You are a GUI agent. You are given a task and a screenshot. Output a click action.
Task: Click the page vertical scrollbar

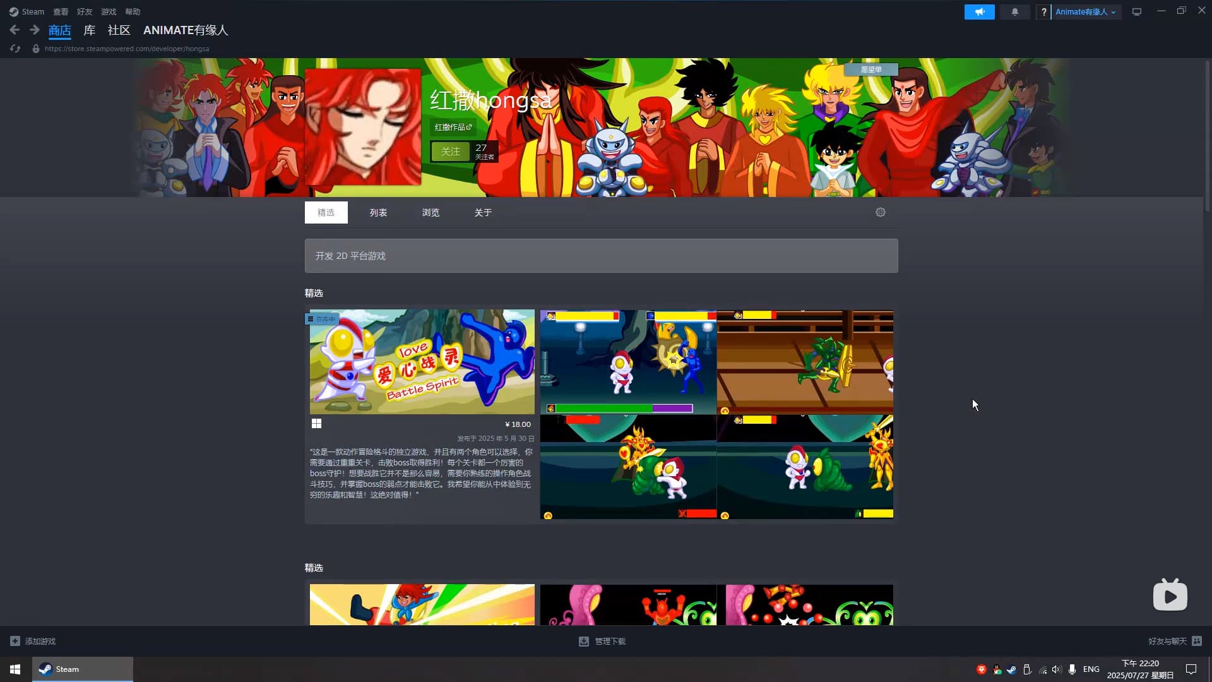pyautogui.click(x=1208, y=136)
